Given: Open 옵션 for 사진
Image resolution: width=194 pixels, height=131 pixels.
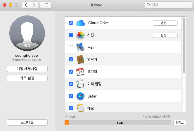Looking at the screenshot, I should coord(165,35).
